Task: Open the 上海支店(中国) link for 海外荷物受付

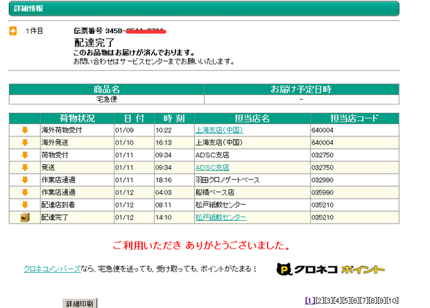Action: (x=218, y=129)
